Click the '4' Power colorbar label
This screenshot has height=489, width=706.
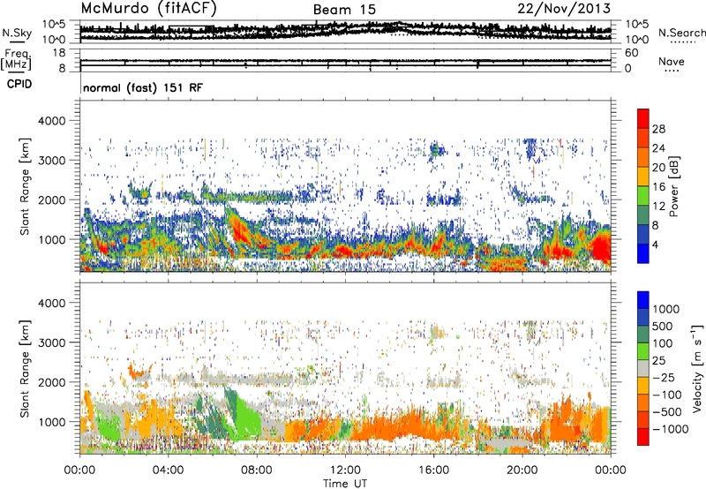point(656,245)
